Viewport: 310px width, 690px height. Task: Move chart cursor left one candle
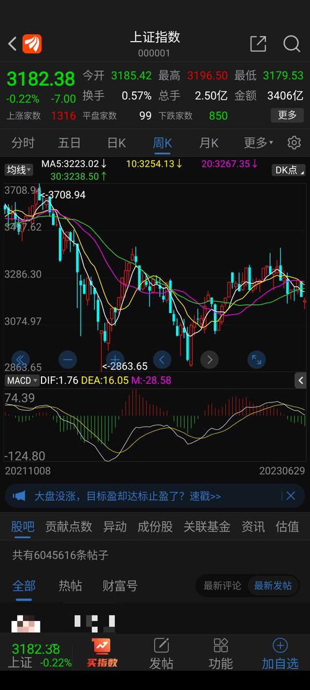(162, 360)
